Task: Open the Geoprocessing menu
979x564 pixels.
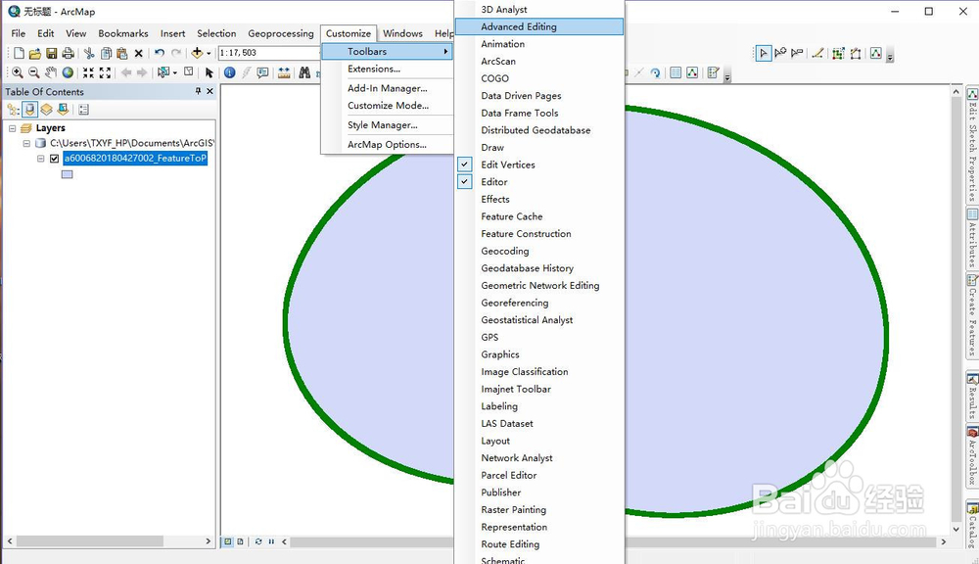Action: click(281, 33)
